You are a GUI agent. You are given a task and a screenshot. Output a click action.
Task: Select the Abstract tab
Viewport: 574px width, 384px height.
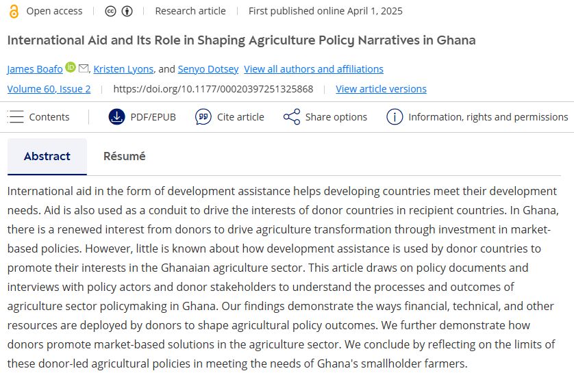47,157
